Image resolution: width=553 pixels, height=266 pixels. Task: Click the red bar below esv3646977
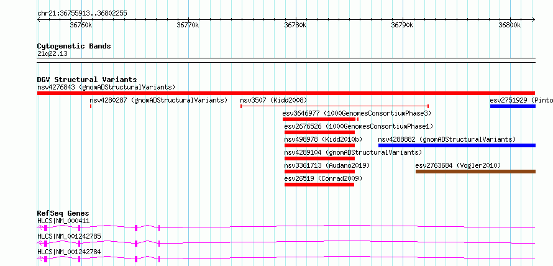[x=321, y=119]
